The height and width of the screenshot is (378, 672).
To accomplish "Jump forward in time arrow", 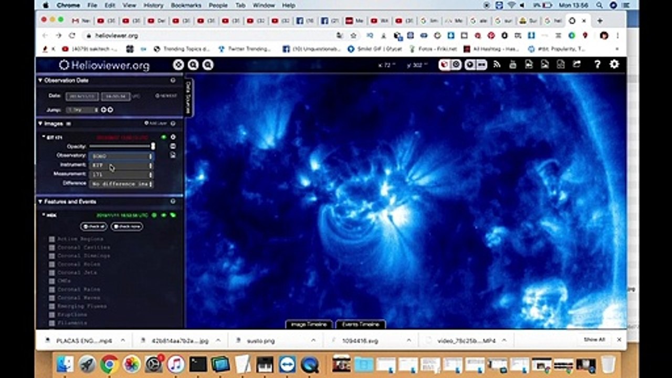I will click(110, 110).
